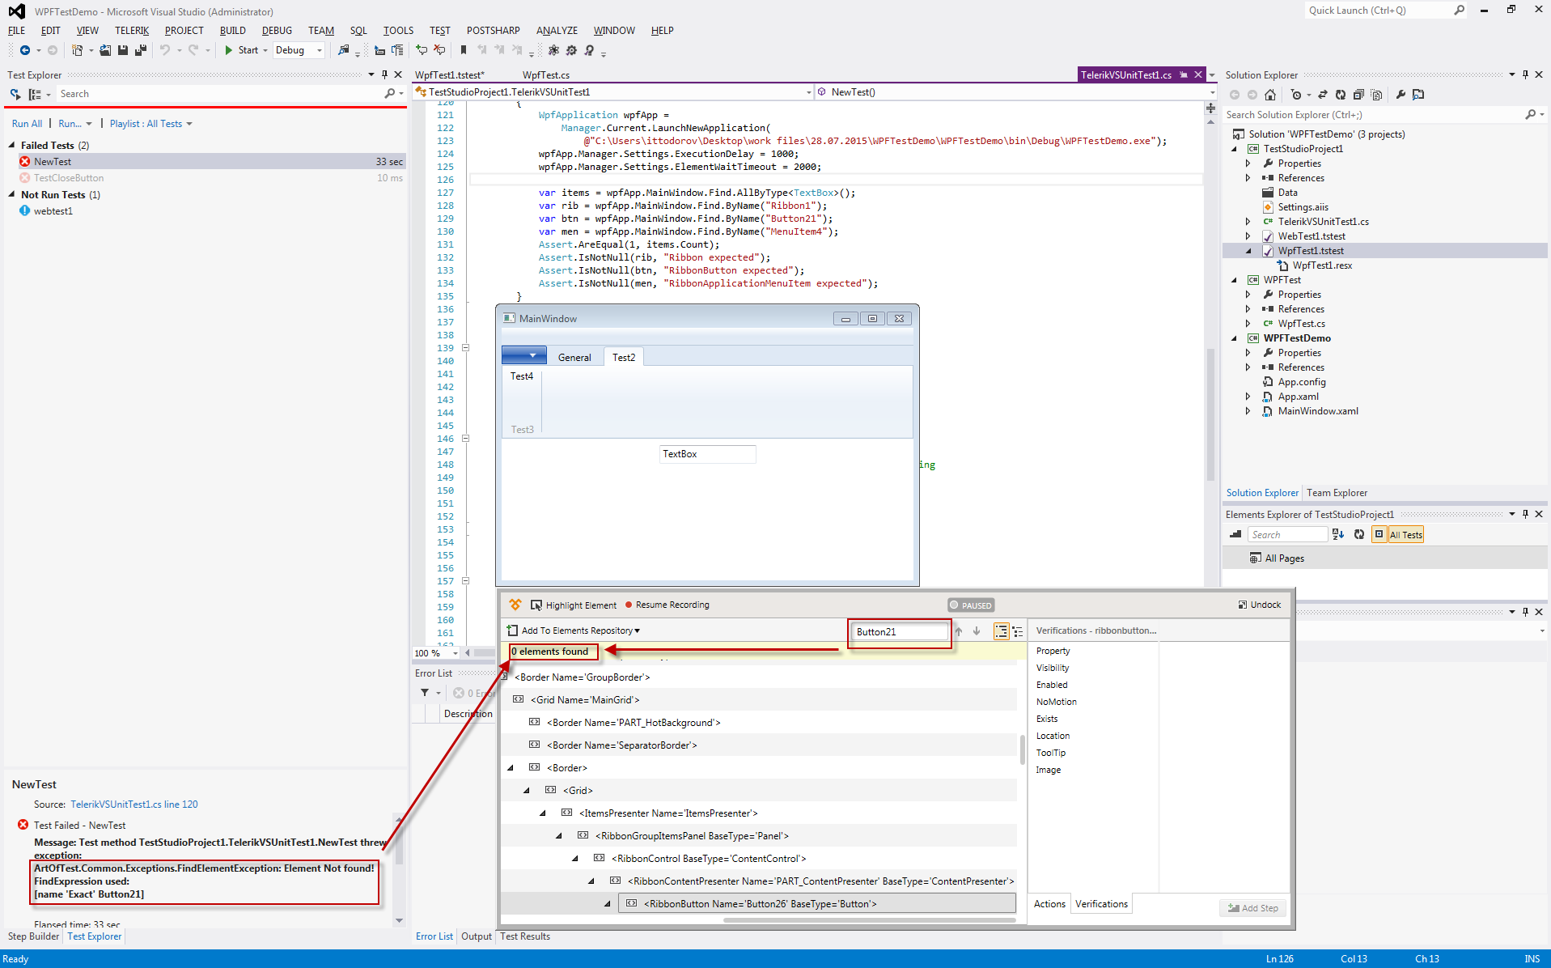Click the Home icon in Solution Explorer

coord(1270,95)
